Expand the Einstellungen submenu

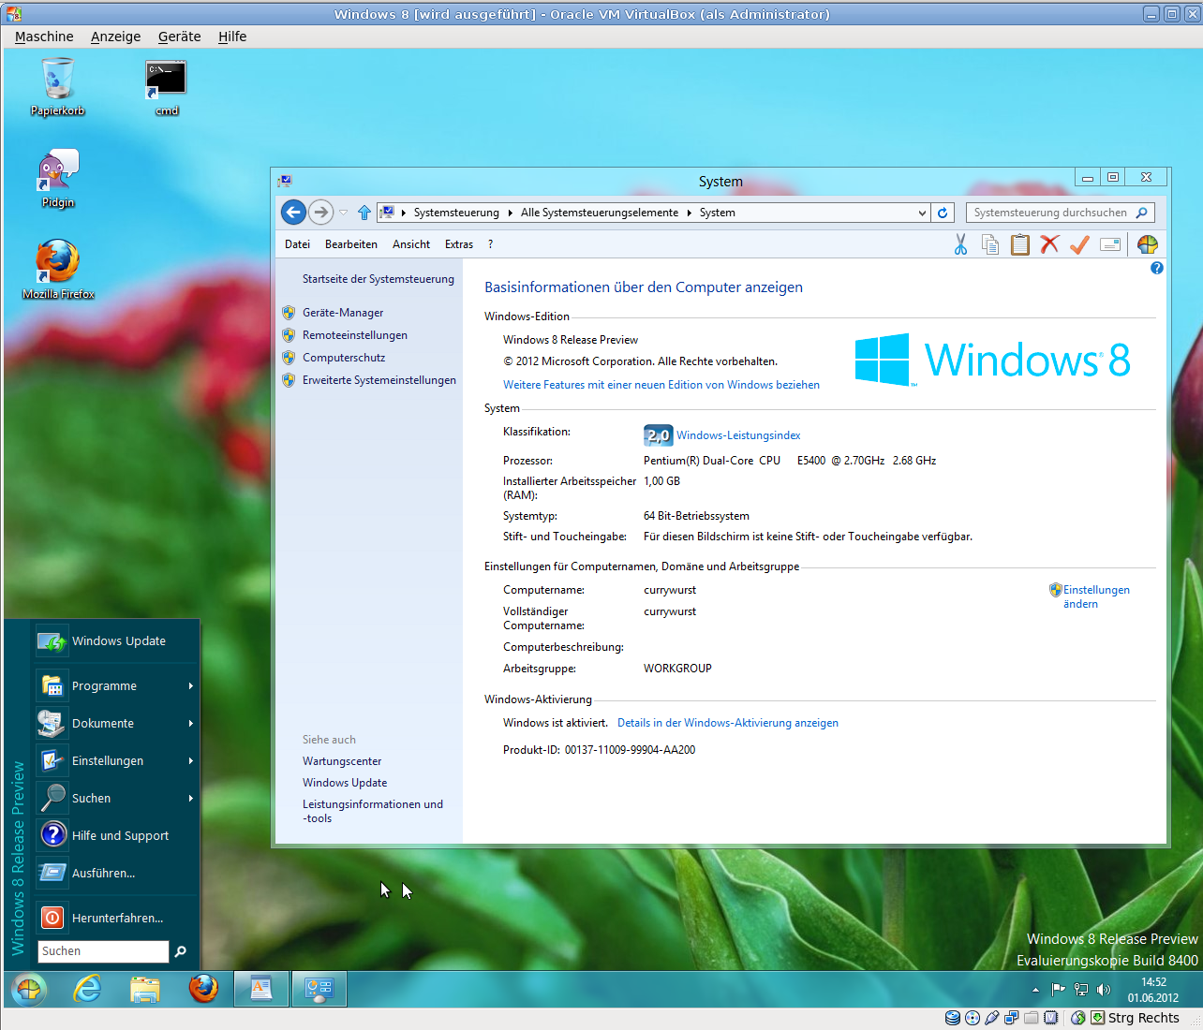coord(117,761)
